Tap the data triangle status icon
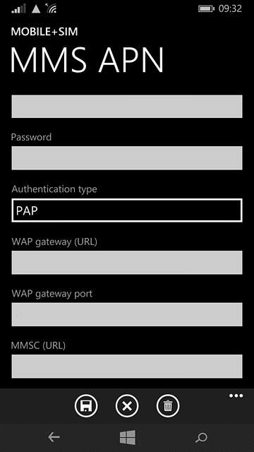This screenshot has width=254, height=452. pyautogui.click(x=36, y=9)
